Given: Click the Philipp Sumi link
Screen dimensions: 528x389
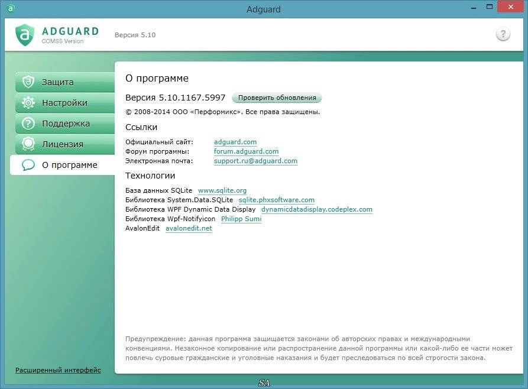Looking at the screenshot, I should coord(241,219).
